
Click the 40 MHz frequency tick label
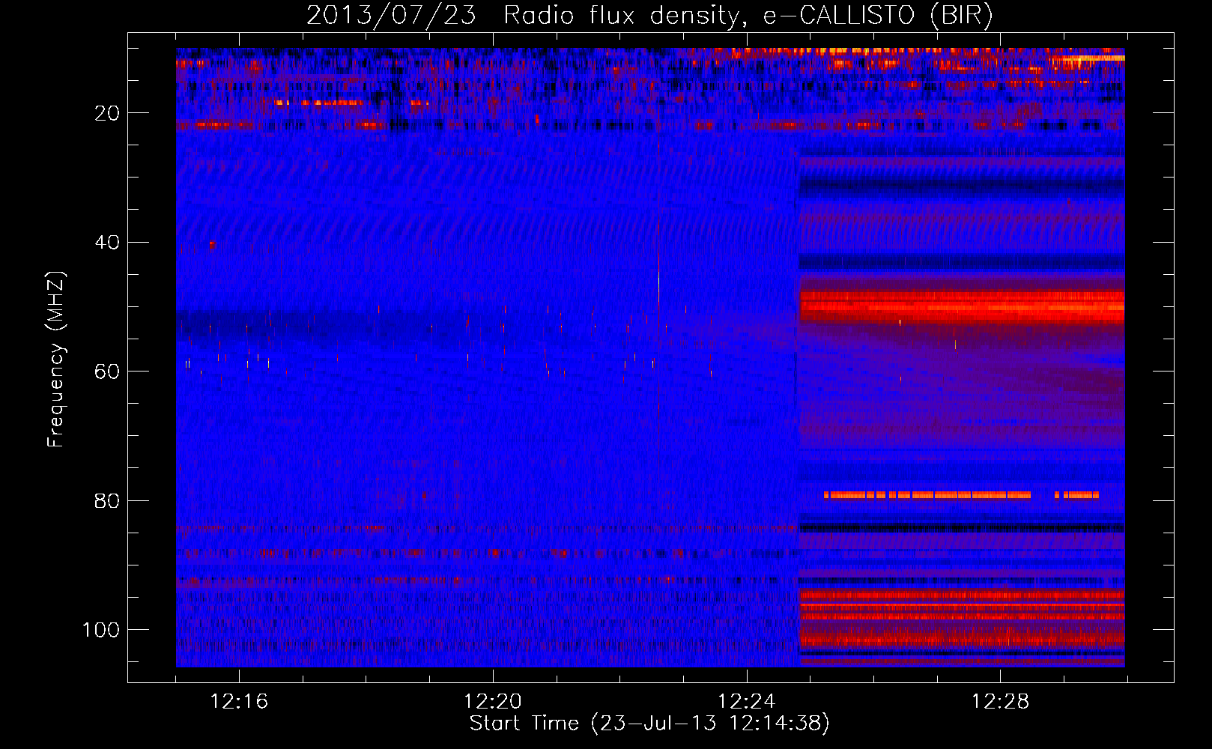107,243
